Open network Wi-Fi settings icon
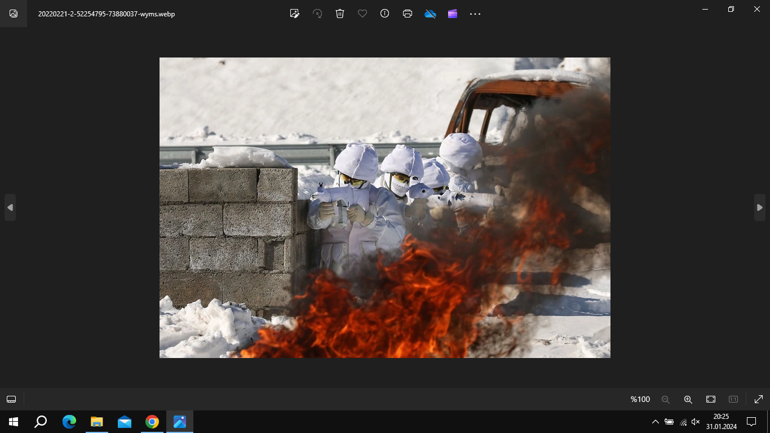 coord(683,422)
